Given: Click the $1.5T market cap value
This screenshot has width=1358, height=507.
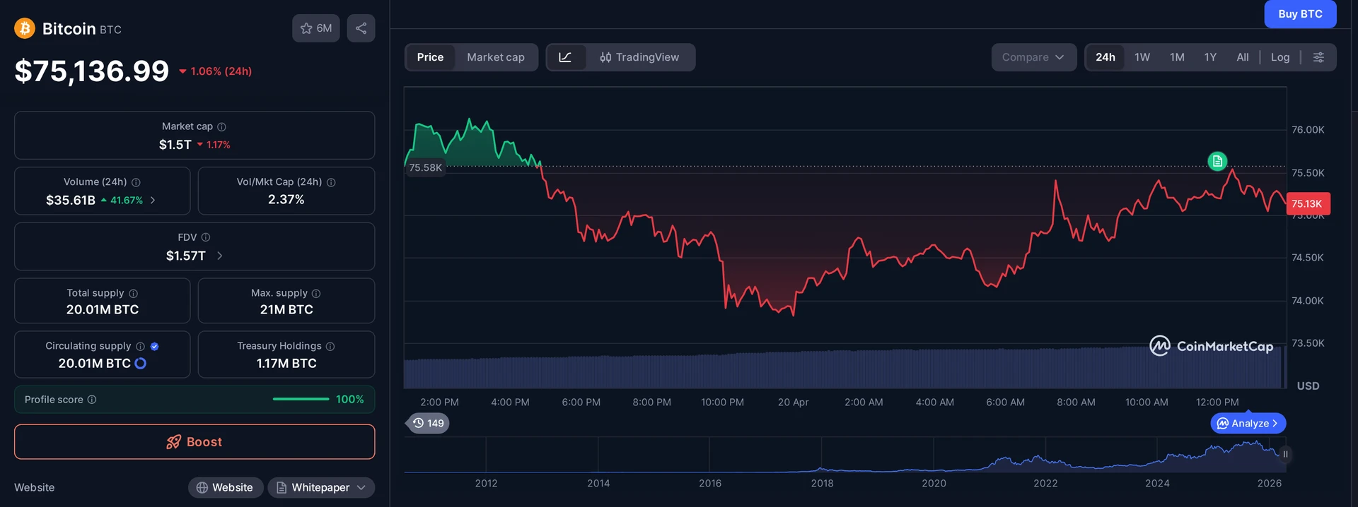Looking at the screenshot, I should pyautogui.click(x=175, y=145).
